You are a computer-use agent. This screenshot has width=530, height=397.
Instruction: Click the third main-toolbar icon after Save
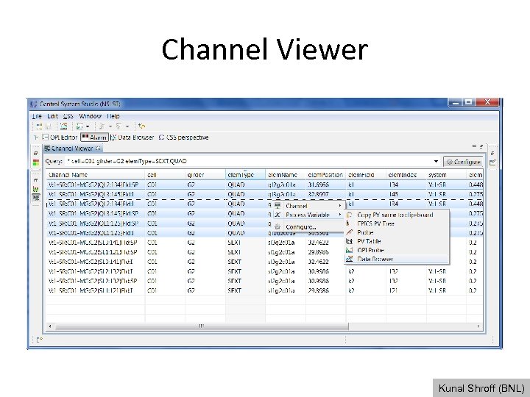pos(63,126)
